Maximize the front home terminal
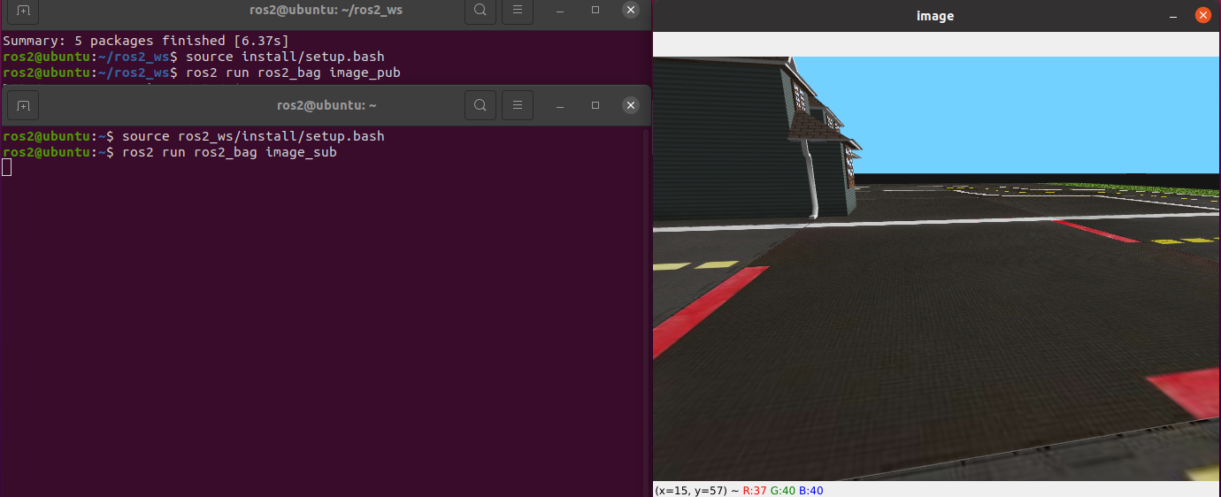The image size is (1221, 497). click(x=595, y=105)
